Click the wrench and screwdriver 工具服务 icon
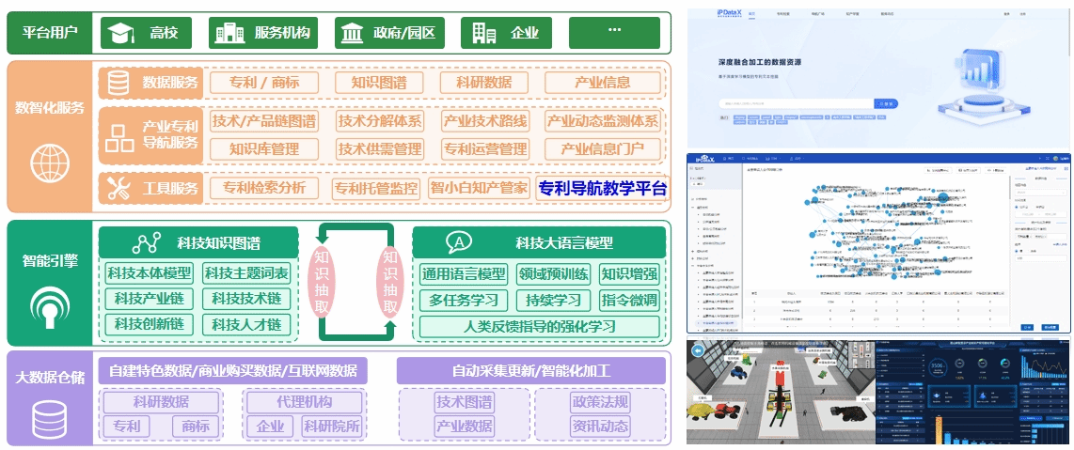This screenshot has height=450, width=1074. 118,189
